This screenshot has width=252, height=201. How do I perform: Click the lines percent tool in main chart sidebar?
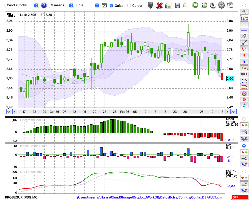point(244,87)
